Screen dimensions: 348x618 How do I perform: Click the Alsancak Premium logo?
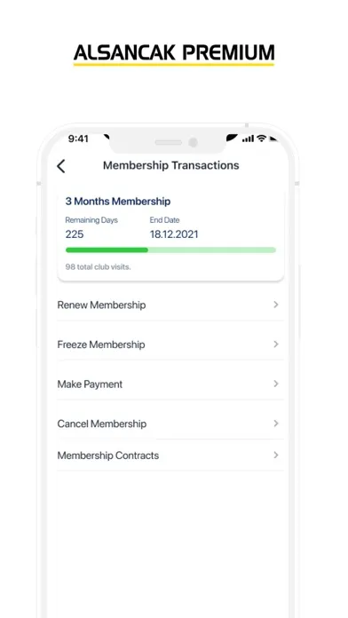[174, 54]
